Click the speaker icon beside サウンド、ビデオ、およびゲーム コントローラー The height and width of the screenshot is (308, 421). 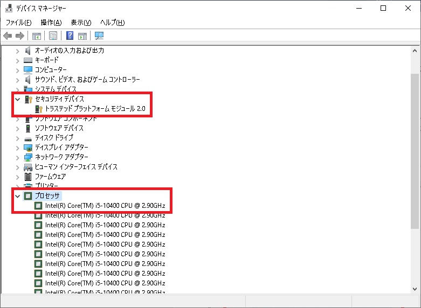27,79
